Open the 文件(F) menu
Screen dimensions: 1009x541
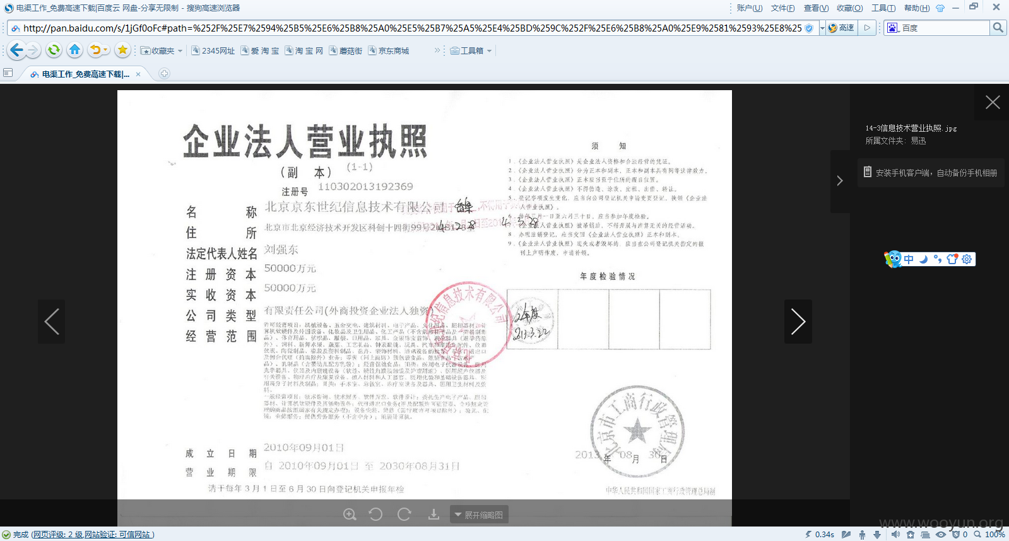pos(782,8)
